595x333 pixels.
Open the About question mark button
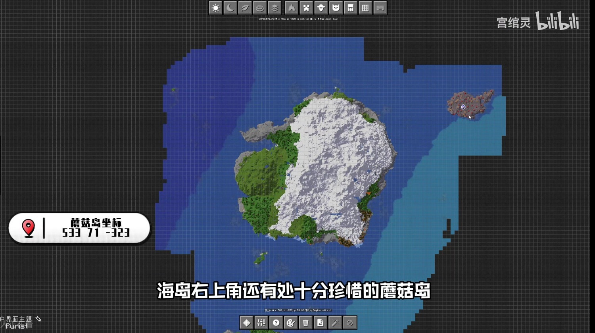pyautogui.click(x=276, y=323)
